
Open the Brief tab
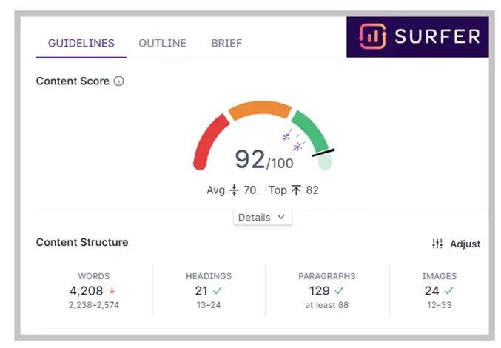[x=226, y=44]
